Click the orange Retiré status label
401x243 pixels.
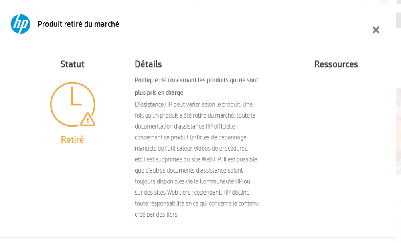(72, 140)
